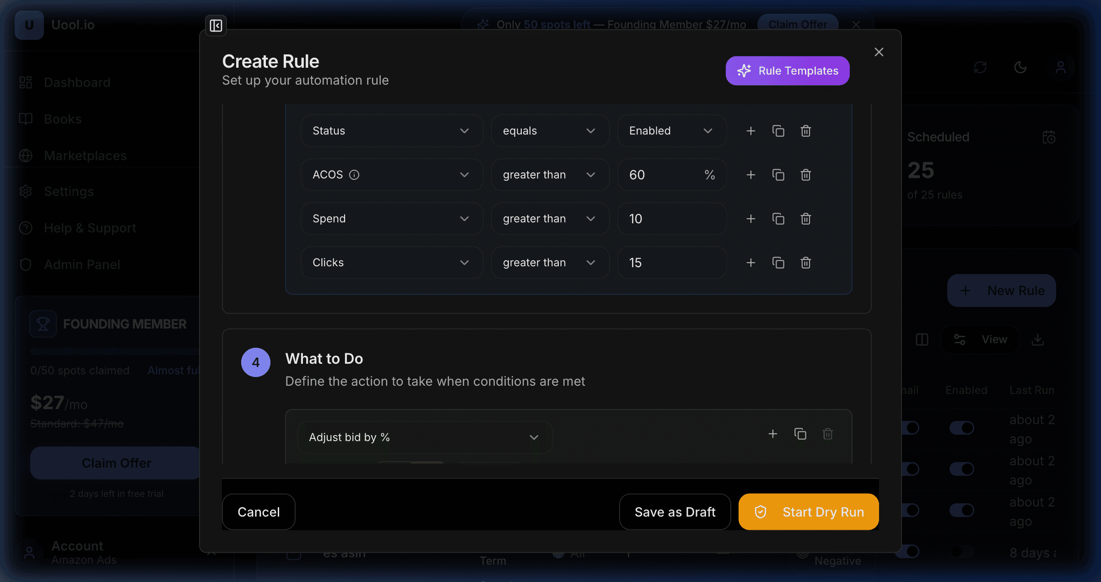Toggle dark mode with the moon icon
Screen dimensions: 1101x582
click(1020, 67)
